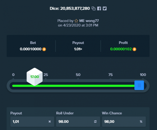Viewport: 157px width, 130px height.
Task: Click the green slider track bar
Action: [x=73, y=86]
